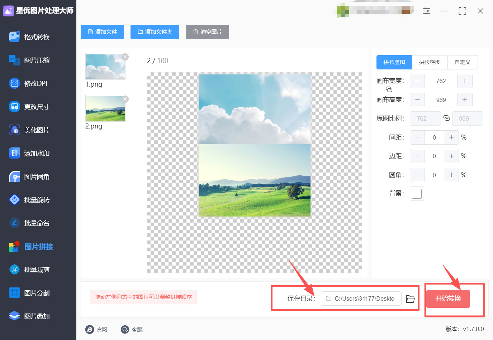The width and height of the screenshot is (493, 340).
Task: Open the 格式转换 menu label
Action: (37, 37)
